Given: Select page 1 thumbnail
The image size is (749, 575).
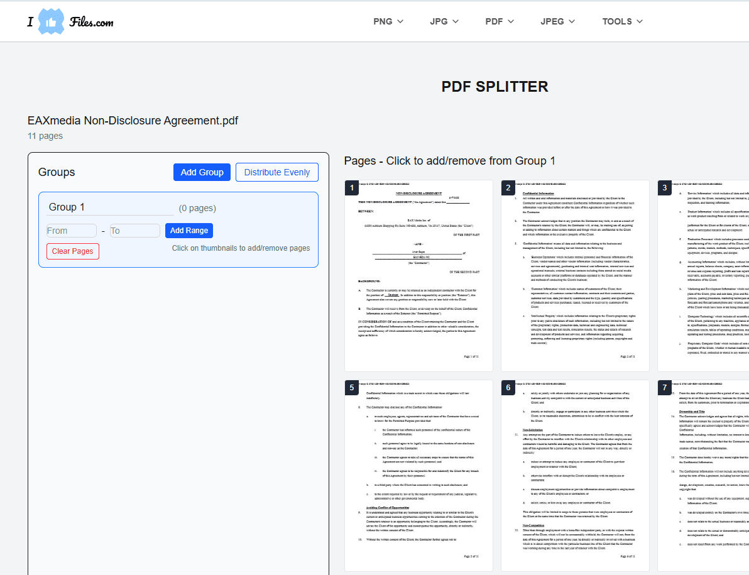Looking at the screenshot, I should click(418, 276).
